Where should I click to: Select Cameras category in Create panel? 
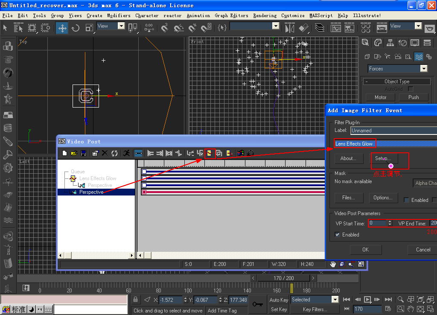pyautogui.click(x=398, y=57)
